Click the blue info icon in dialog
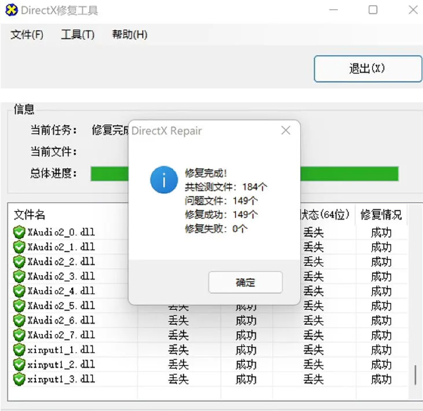This screenshot has width=423, height=411. click(x=164, y=180)
